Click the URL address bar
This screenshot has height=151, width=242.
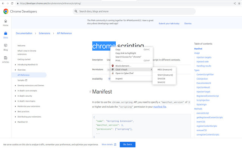(124, 3)
